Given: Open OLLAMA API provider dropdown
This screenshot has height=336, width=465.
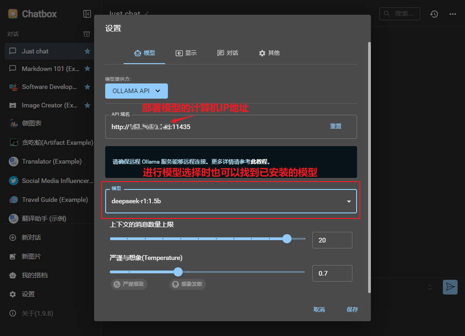Looking at the screenshot, I should pyautogui.click(x=137, y=91).
